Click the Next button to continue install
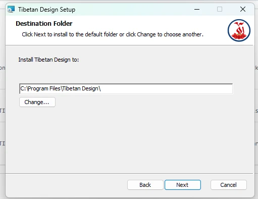Screen dimensions: 258x199 pos(183,185)
